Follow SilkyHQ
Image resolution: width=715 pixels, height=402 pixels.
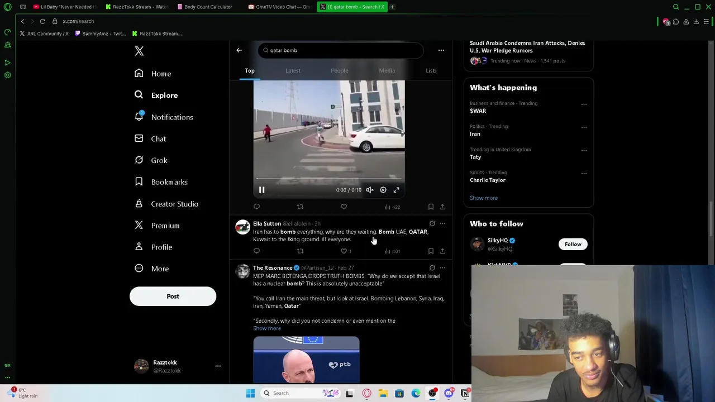(573, 245)
